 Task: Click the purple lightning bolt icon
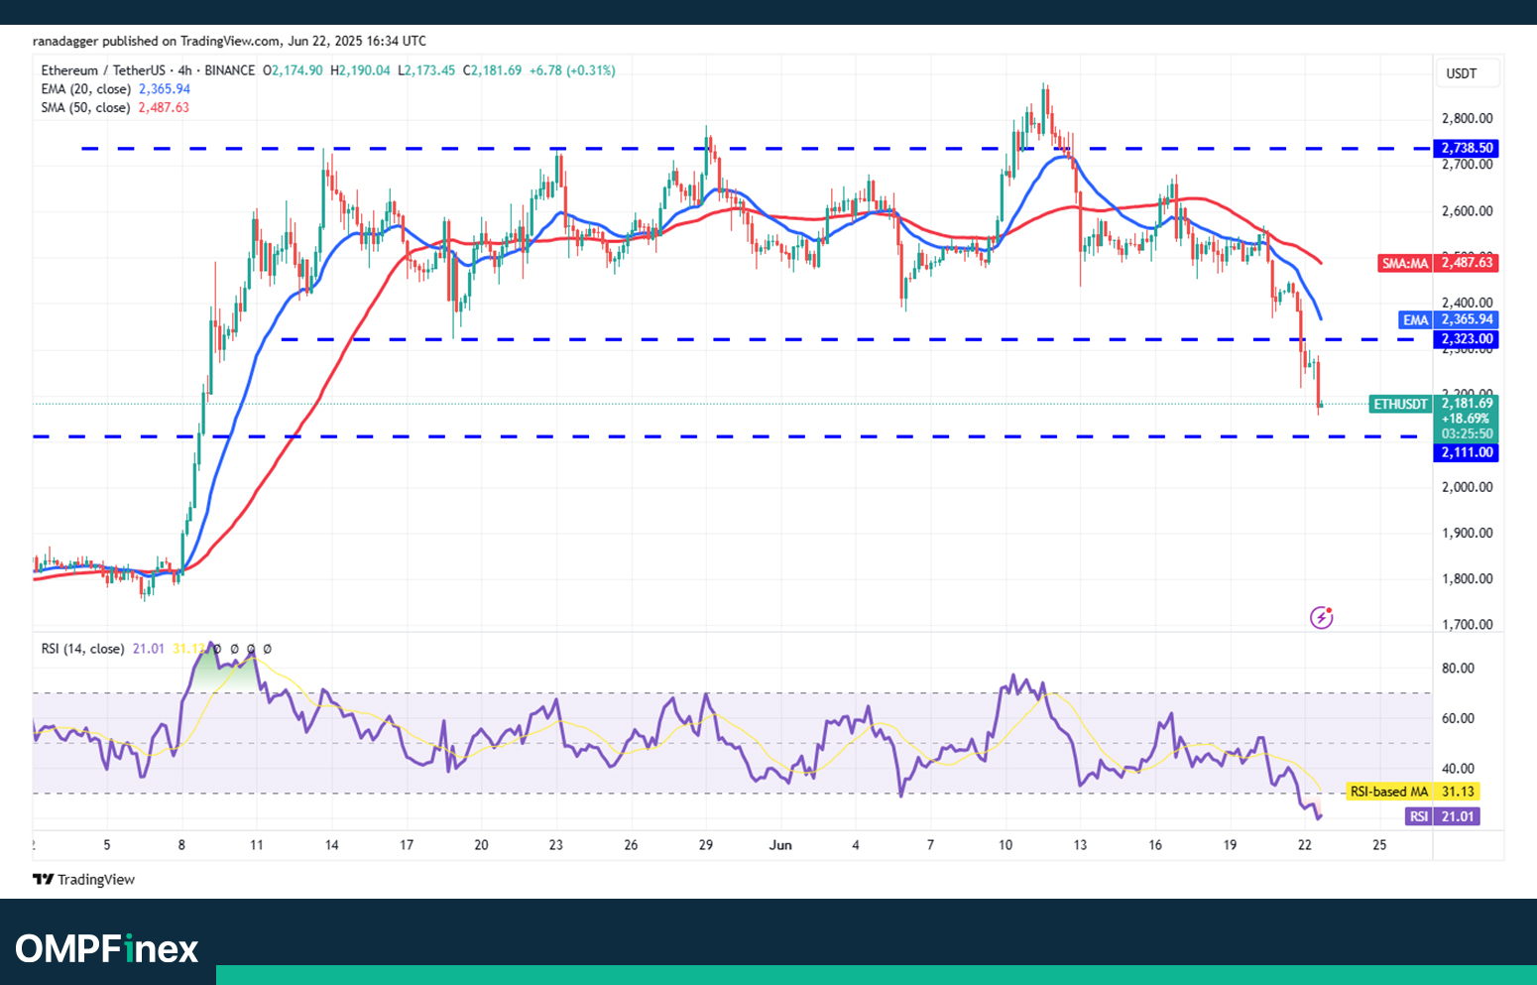1321,618
